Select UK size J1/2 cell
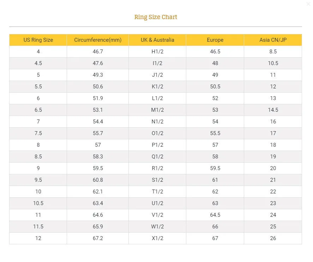This screenshot has height=262, width=313. coord(157,75)
